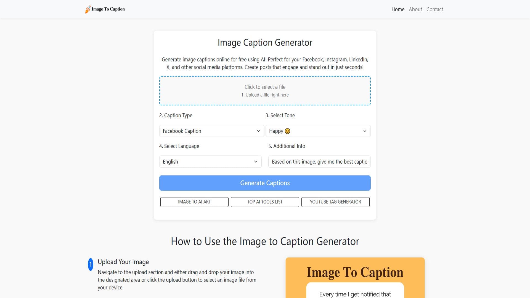Click the step 1 numbered circle badge
Screen dimensions: 530x298
tap(90, 265)
